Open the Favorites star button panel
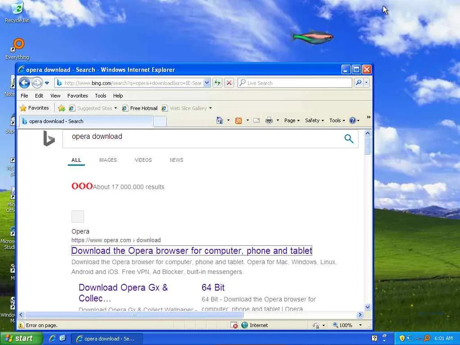 [x=34, y=108]
